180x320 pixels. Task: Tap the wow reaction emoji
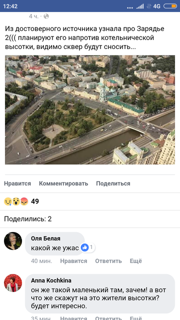click(x=16, y=201)
